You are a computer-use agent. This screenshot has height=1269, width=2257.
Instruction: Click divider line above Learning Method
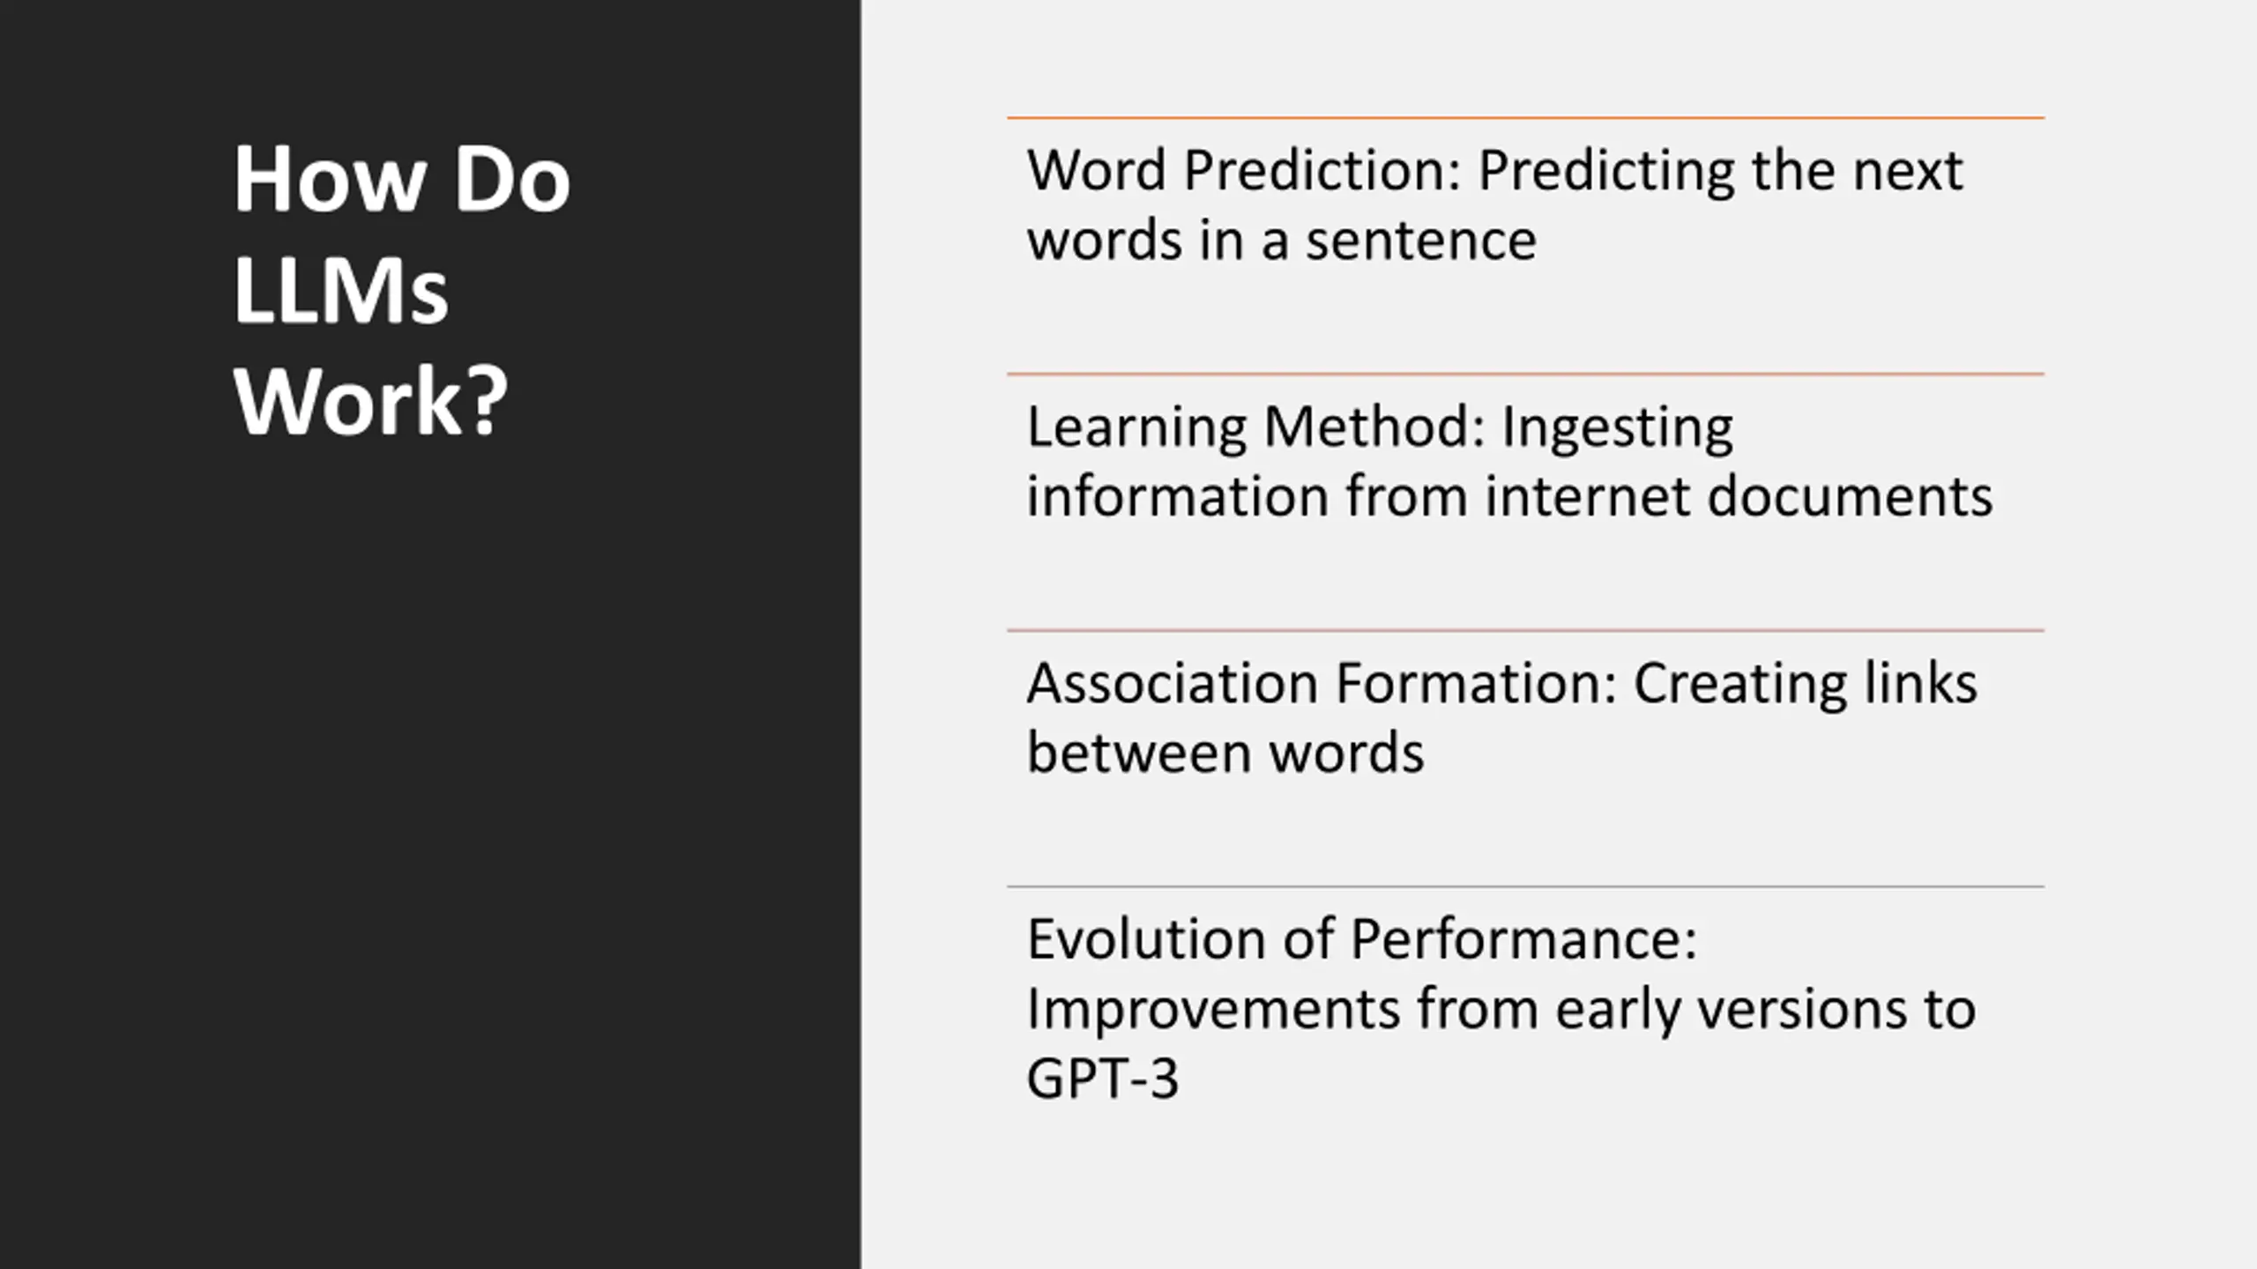(1525, 374)
